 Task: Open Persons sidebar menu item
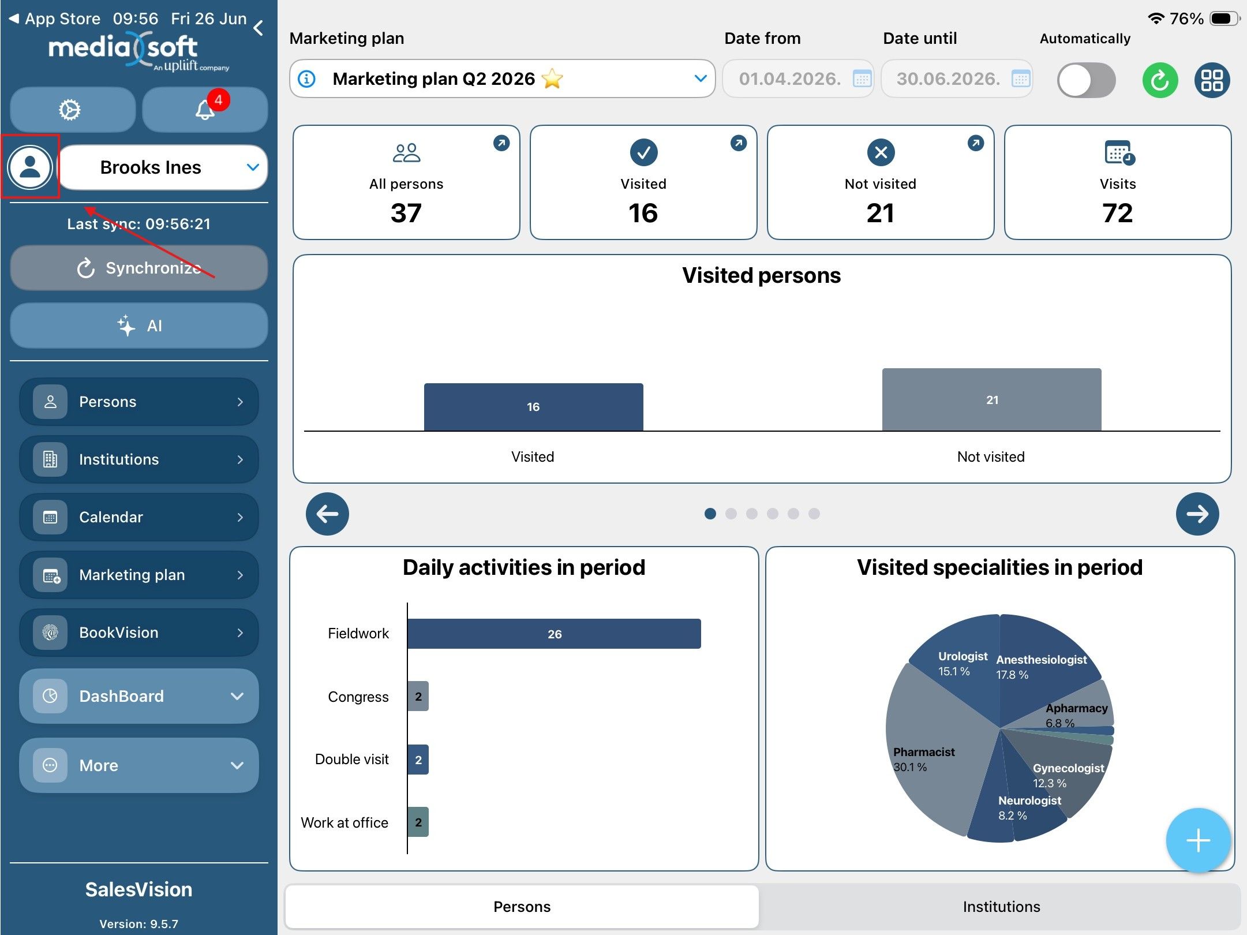139,402
